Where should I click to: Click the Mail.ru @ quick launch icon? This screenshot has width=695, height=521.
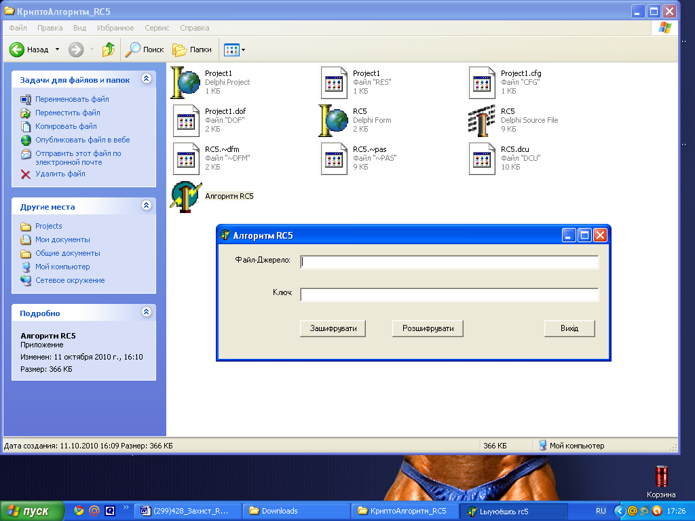tap(94, 511)
